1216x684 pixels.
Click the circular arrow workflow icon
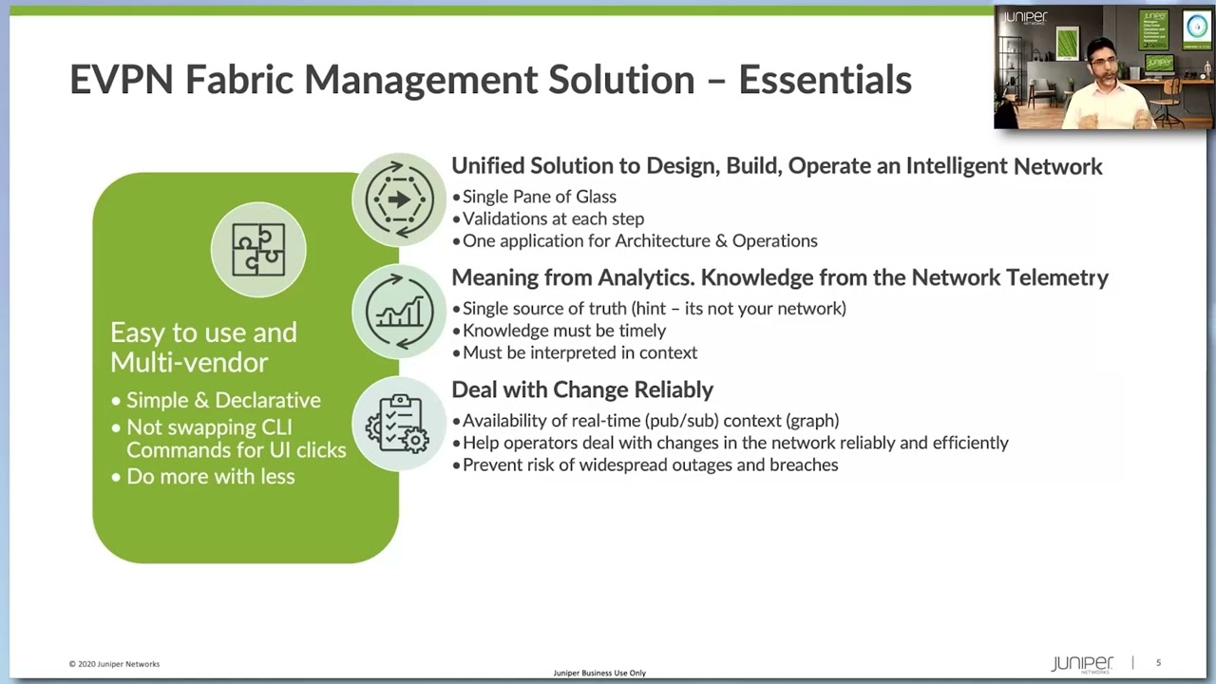(x=399, y=199)
